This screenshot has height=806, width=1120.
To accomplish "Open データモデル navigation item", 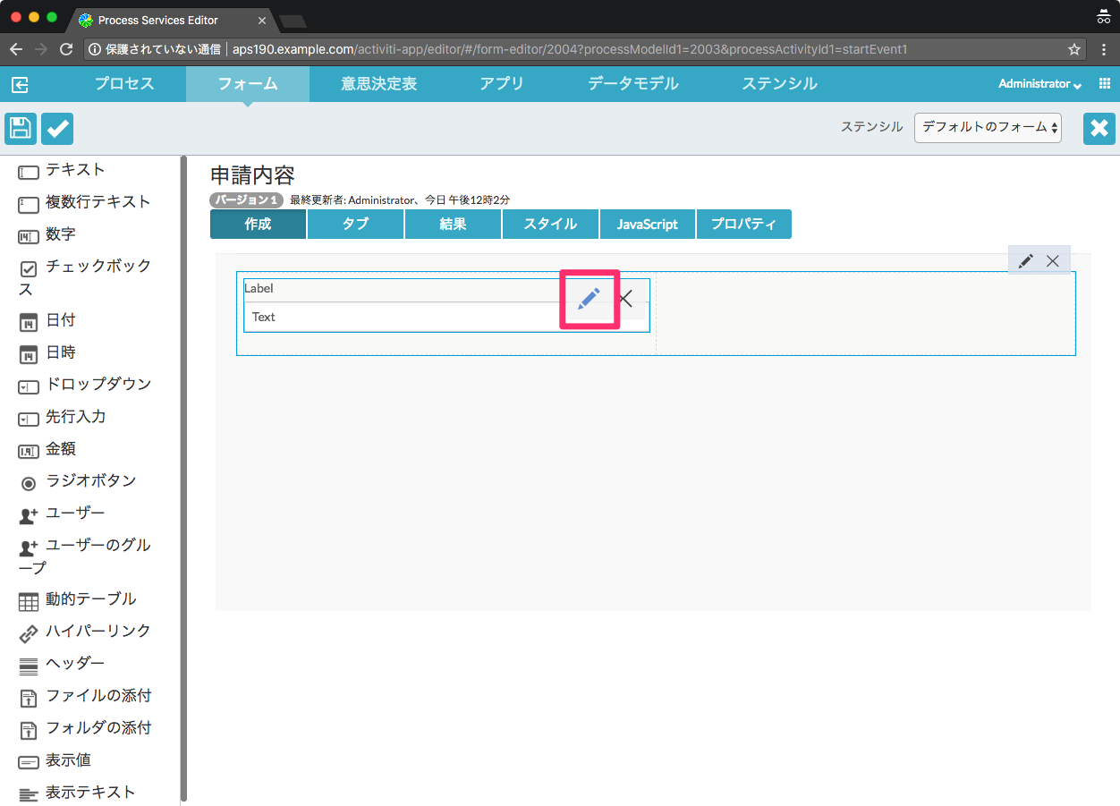I will 632,84.
